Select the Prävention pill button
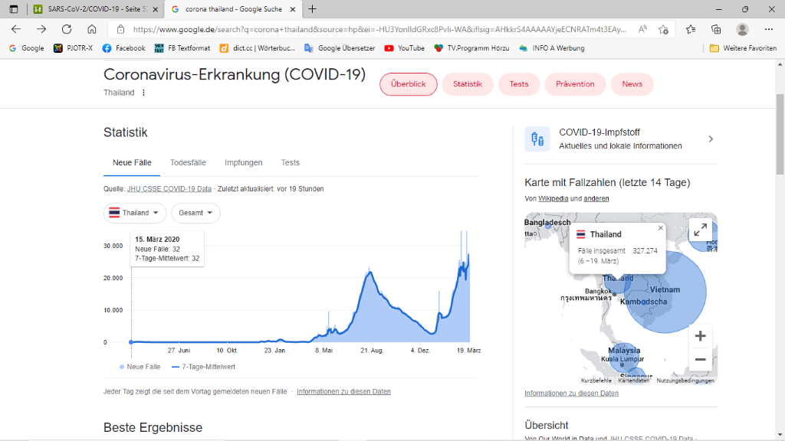This screenshot has height=441, width=785. click(x=575, y=84)
